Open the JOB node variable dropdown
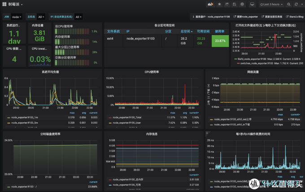 click(x=17, y=17)
